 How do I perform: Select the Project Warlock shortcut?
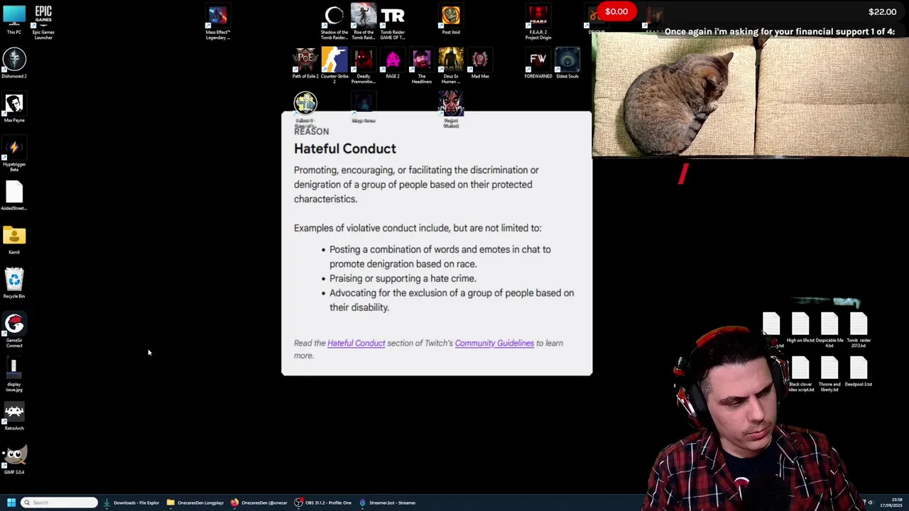451,109
